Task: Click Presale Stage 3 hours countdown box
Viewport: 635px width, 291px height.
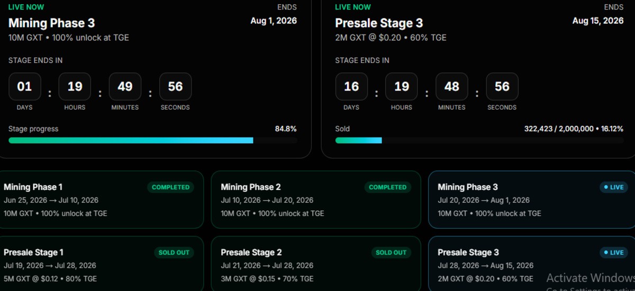Action: [x=402, y=86]
